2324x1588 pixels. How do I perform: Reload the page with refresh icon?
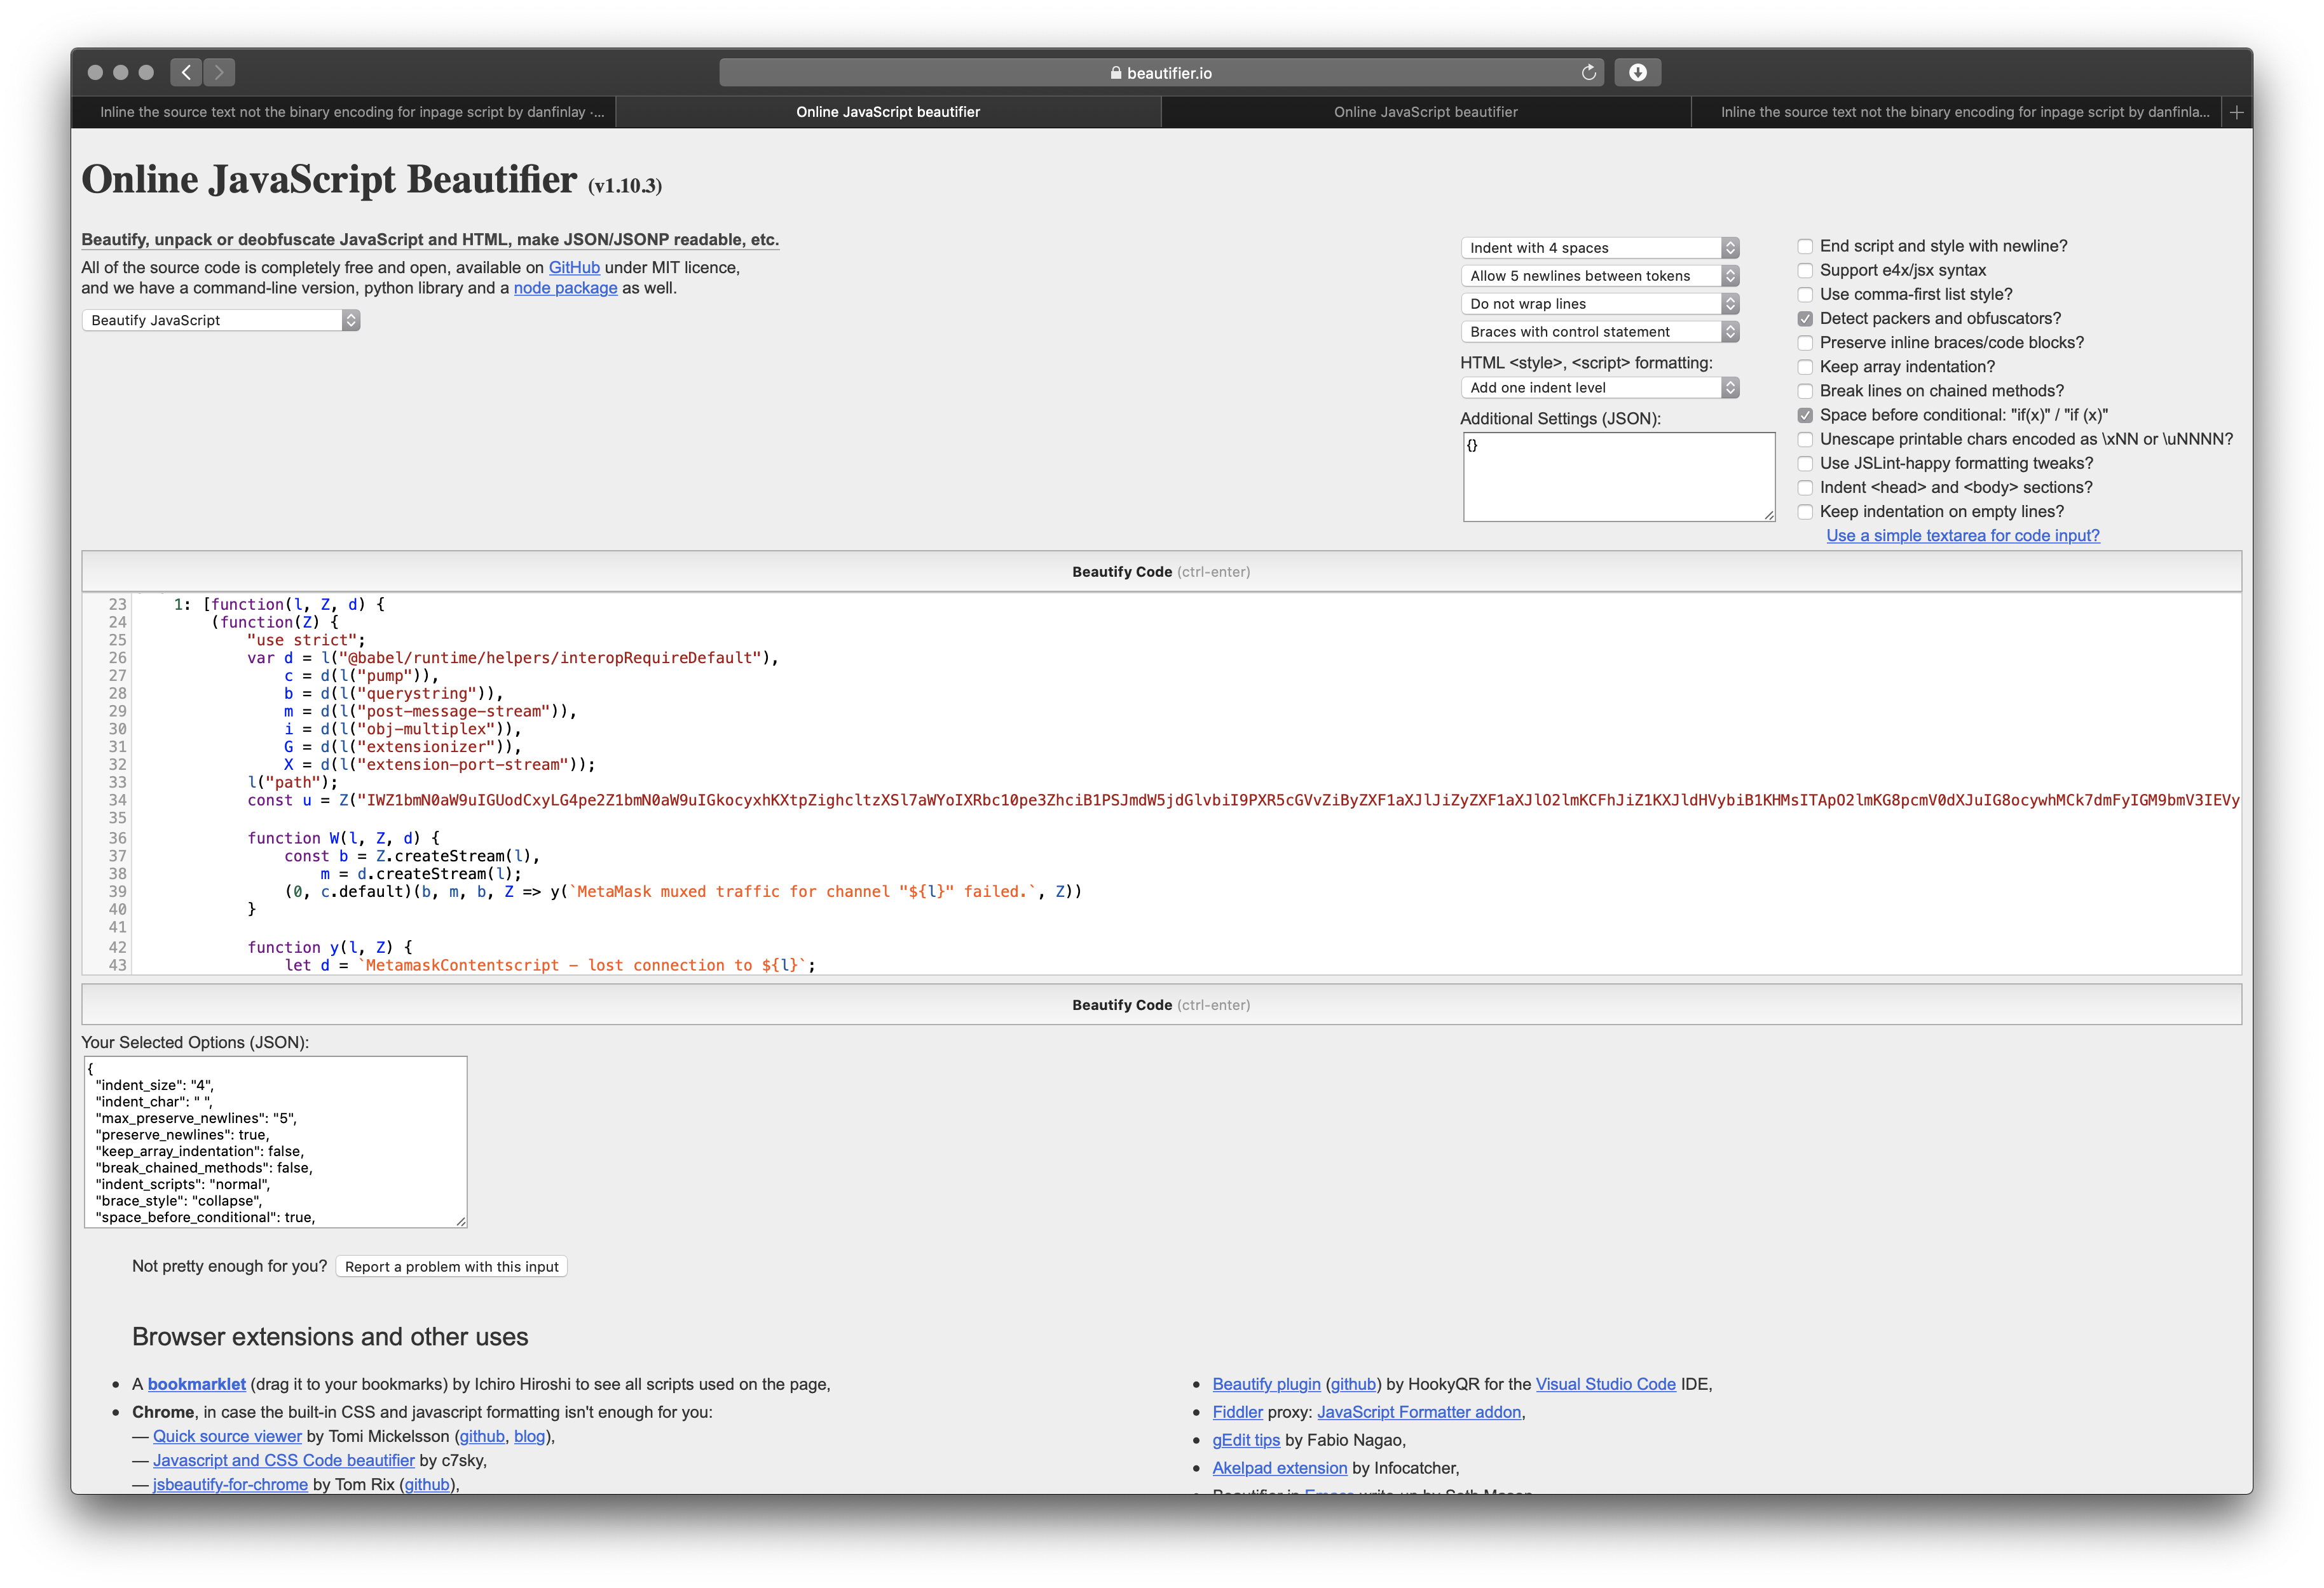[1588, 72]
